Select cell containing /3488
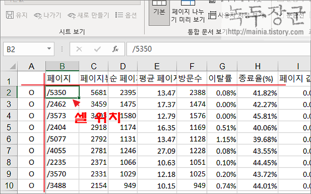The width and height of the screenshot is (311, 194). click(62, 185)
